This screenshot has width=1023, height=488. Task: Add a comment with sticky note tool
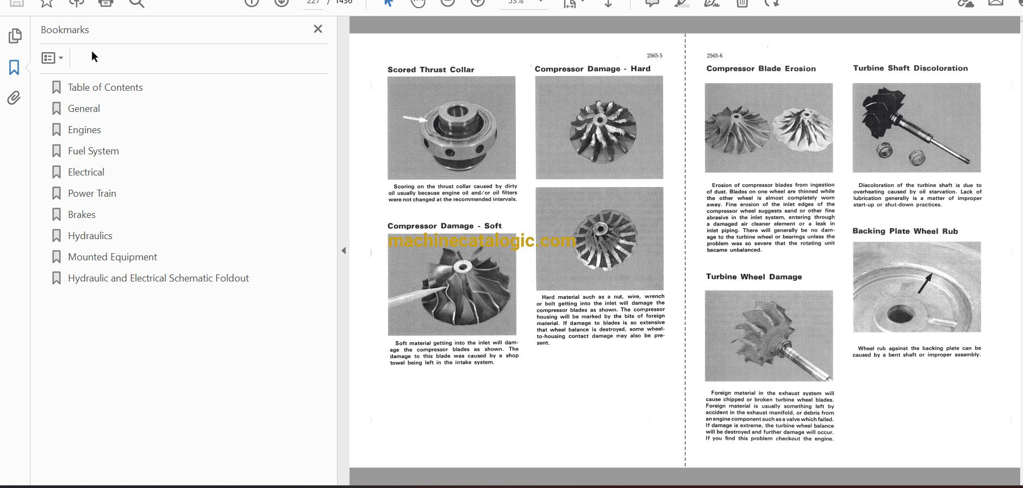[x=652, y=3]
